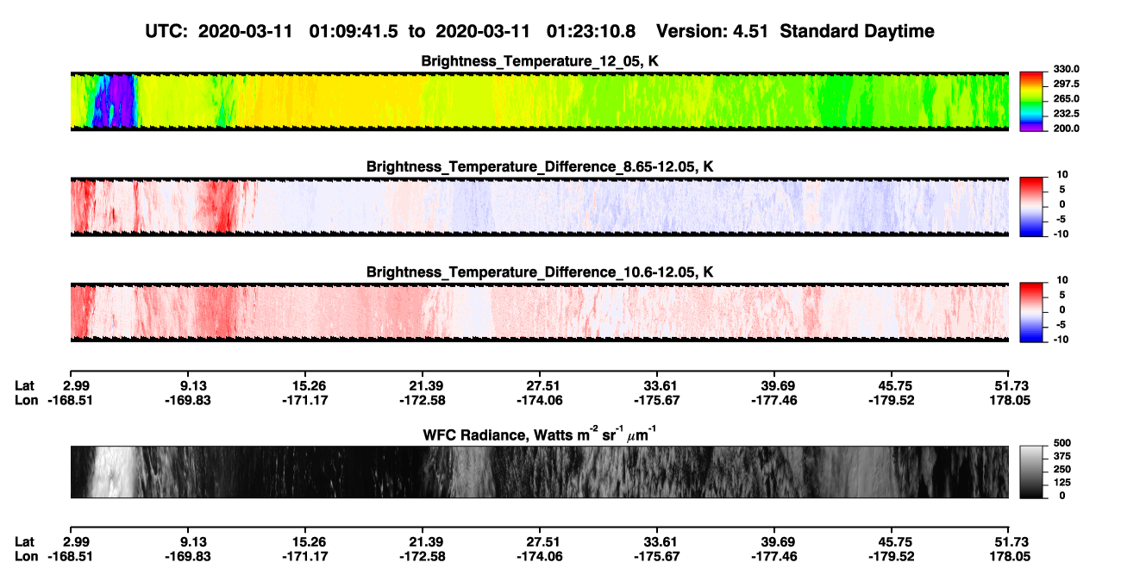1121x575 pixels.
Task: Click the bright white WFC radiance patch
Action: pos(114,472)
